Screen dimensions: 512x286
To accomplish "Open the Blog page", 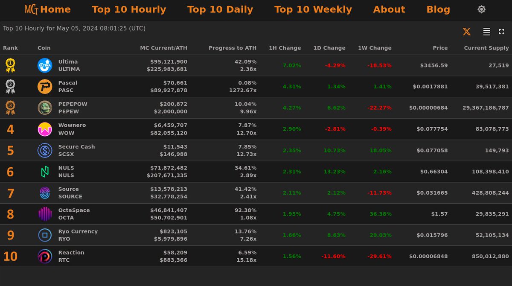I will pos(438,9).
